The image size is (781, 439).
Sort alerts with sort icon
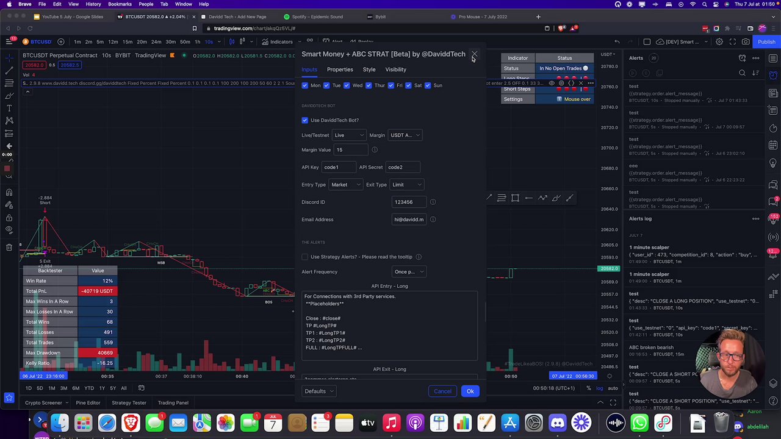tap(755, 73)
